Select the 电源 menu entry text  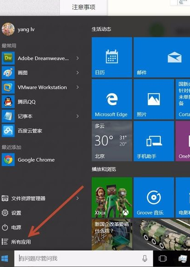click(x=16, y=227)
